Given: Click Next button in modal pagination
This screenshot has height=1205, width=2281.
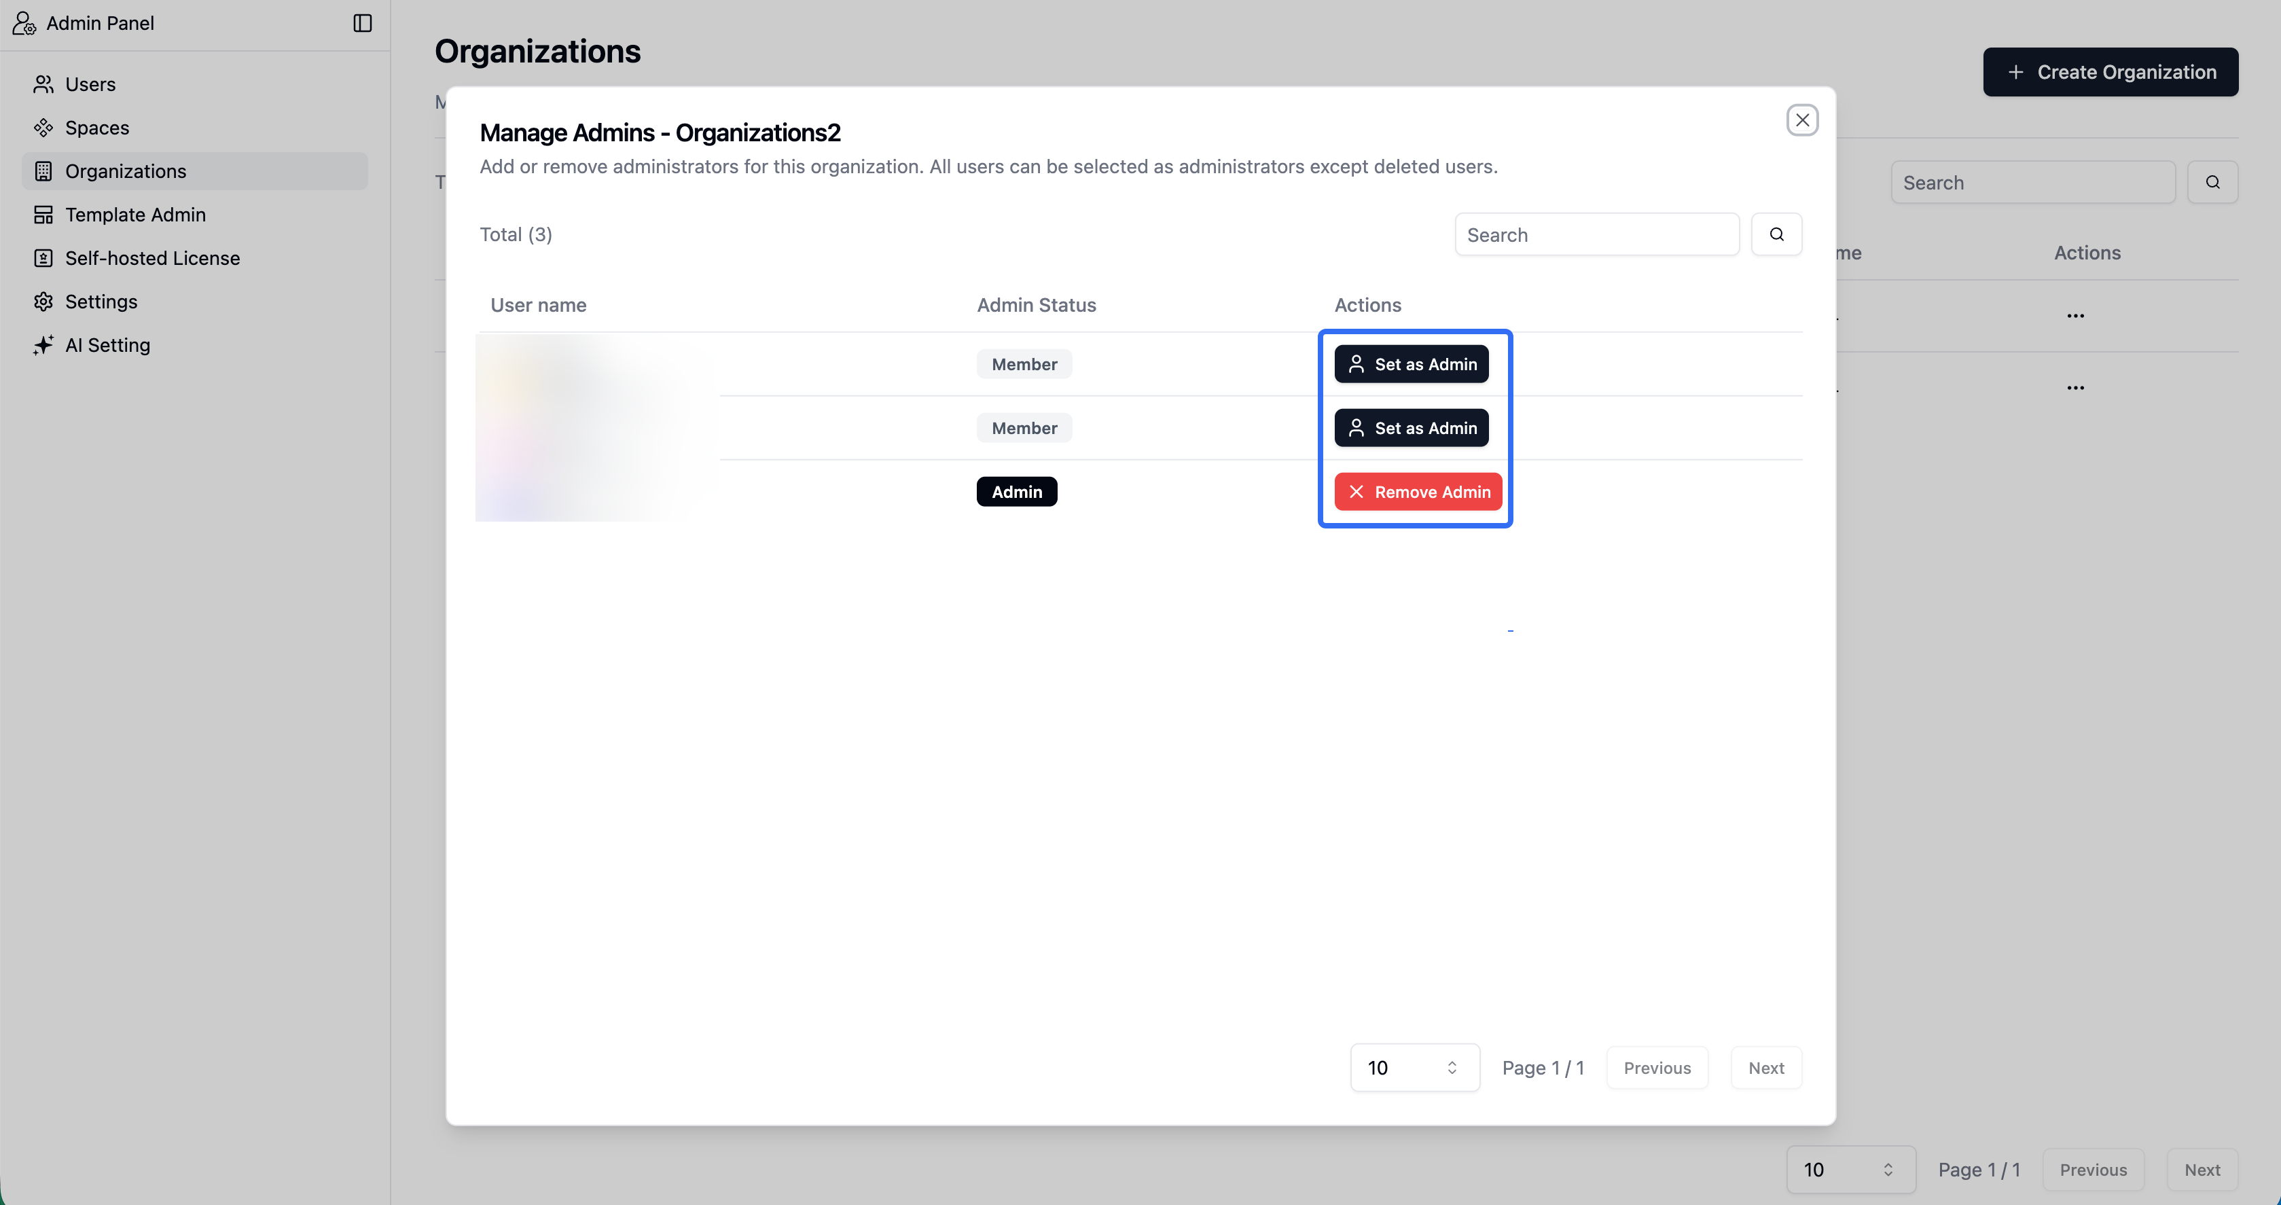Looking at the screenshot, I should coord(1765,1068).
